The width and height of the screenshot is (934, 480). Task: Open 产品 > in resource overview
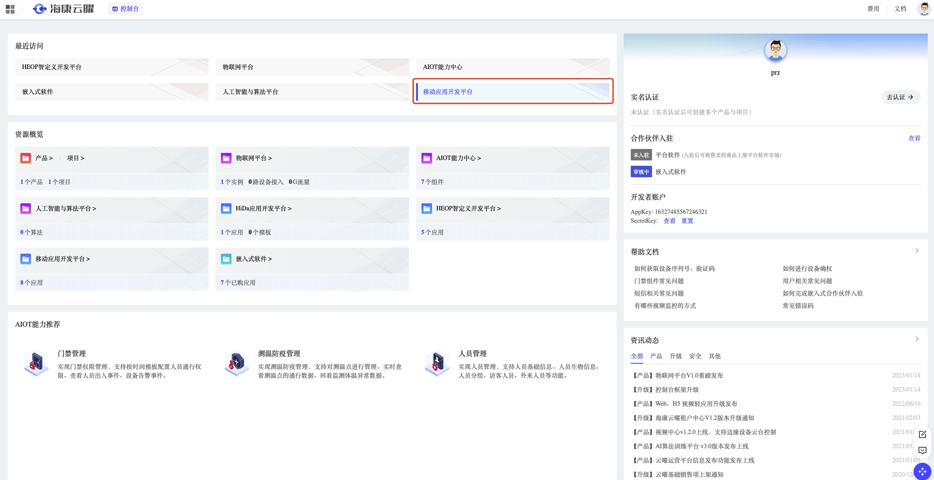coord(44,158)
